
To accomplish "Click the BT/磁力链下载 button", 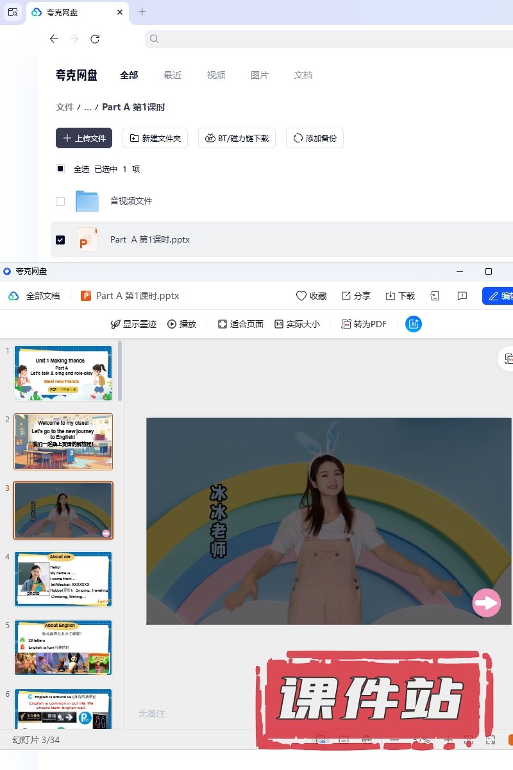I will click(237, 138).
